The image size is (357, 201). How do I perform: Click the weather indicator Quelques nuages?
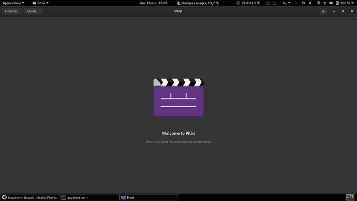click(x=198, y=3)
